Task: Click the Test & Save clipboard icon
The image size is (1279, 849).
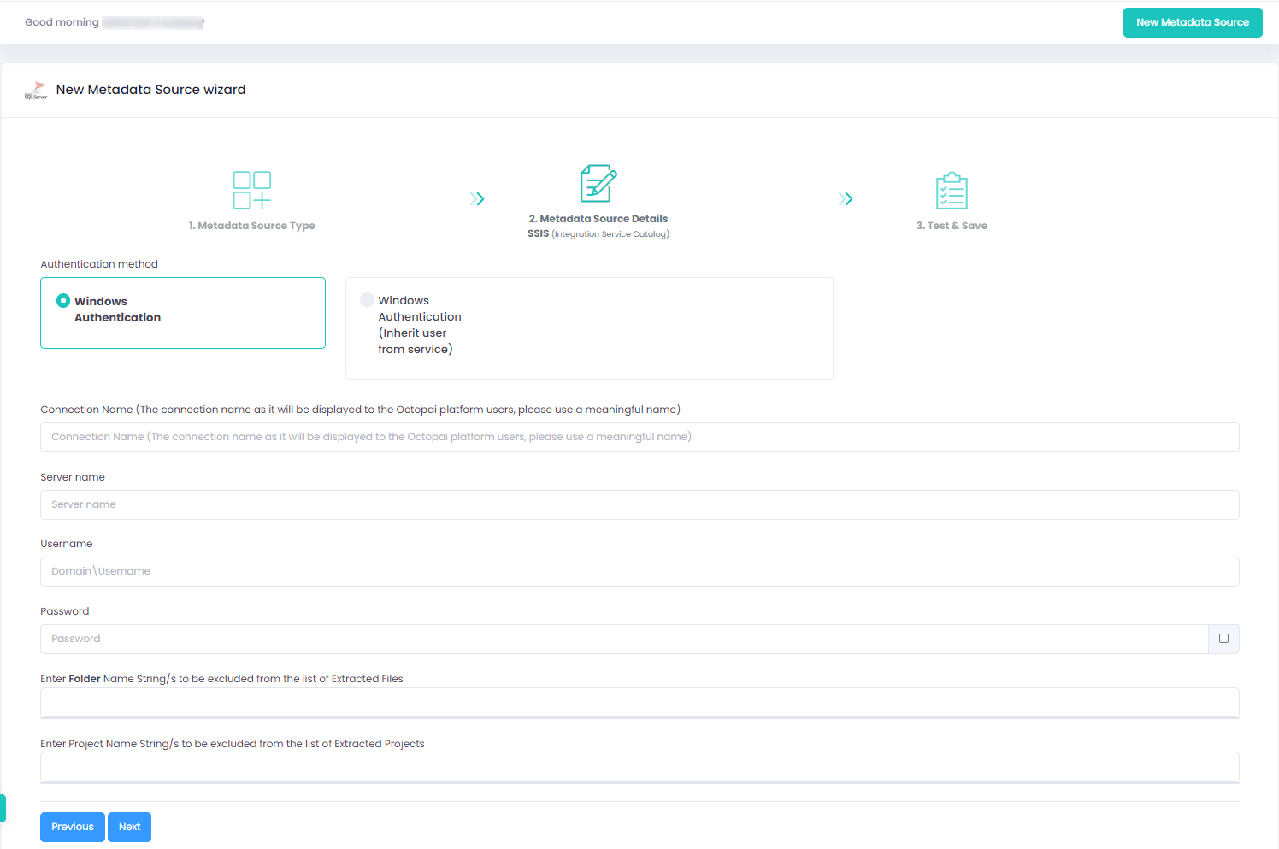Action: 952,191
